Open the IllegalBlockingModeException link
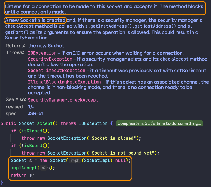 [64, 82]
